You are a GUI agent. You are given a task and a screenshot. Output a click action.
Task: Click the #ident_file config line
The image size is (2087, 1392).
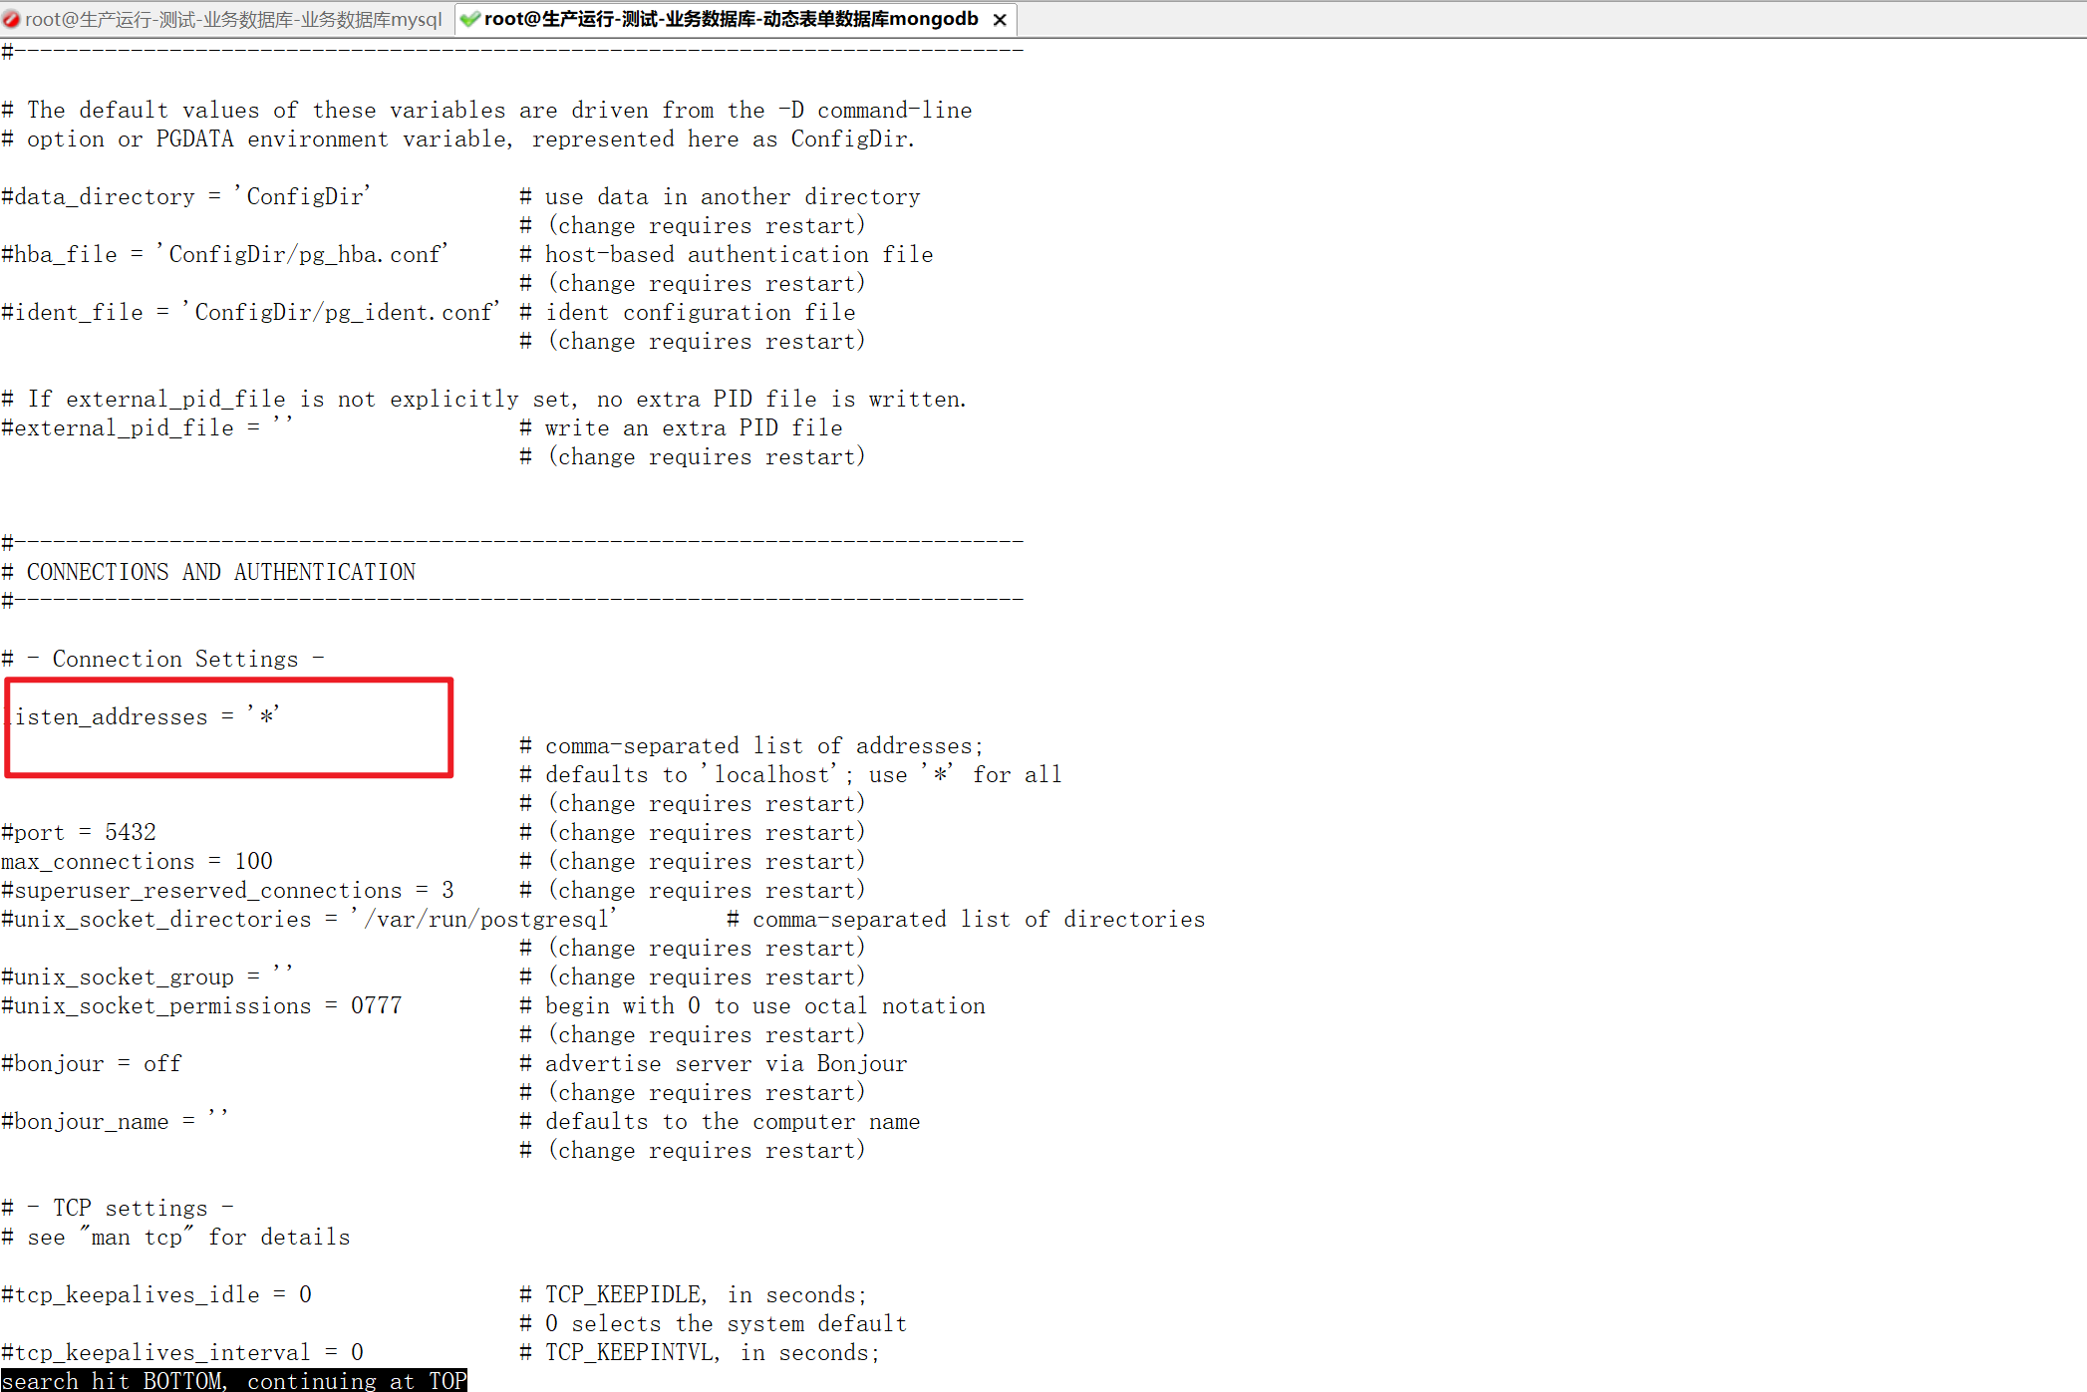pos(249,312)
